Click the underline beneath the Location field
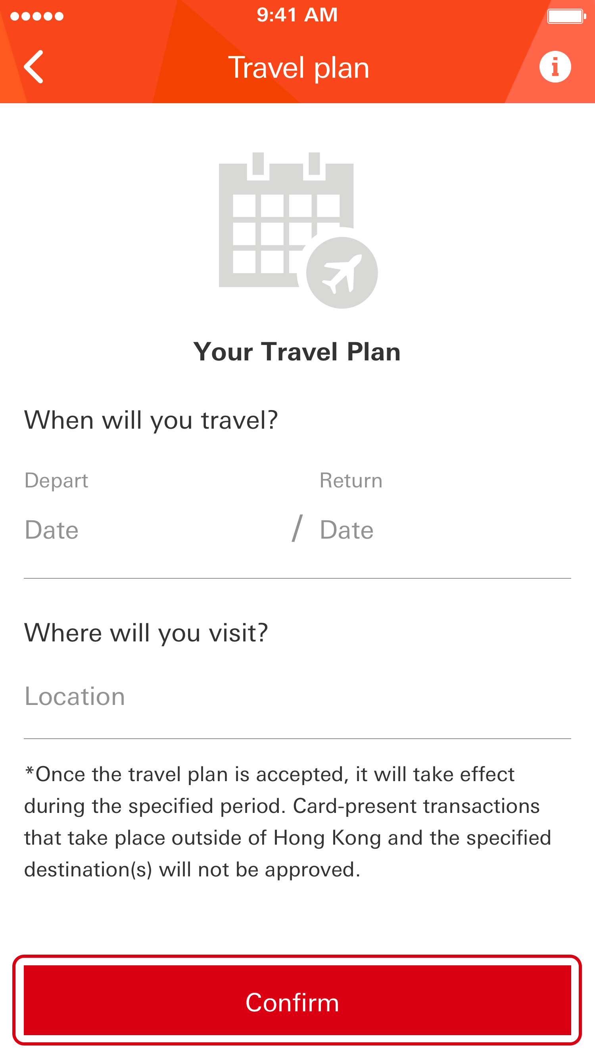 (x=297, y=739)
